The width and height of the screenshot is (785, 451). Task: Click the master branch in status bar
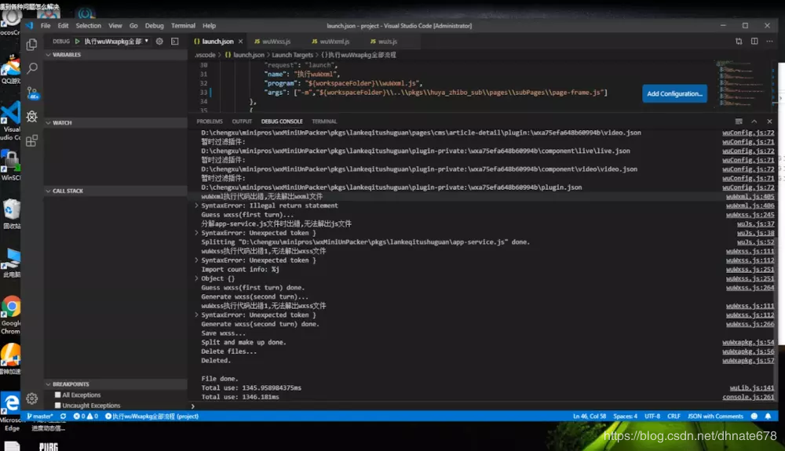[x=40, y=416]
